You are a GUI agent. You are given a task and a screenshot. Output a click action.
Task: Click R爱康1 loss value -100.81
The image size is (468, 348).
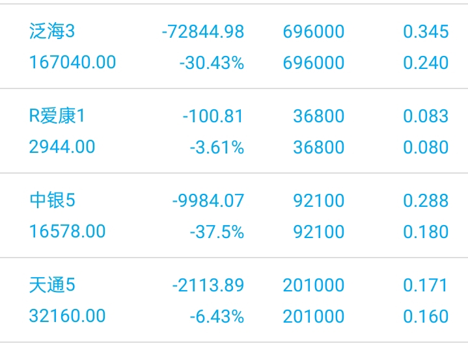(213, 116)
